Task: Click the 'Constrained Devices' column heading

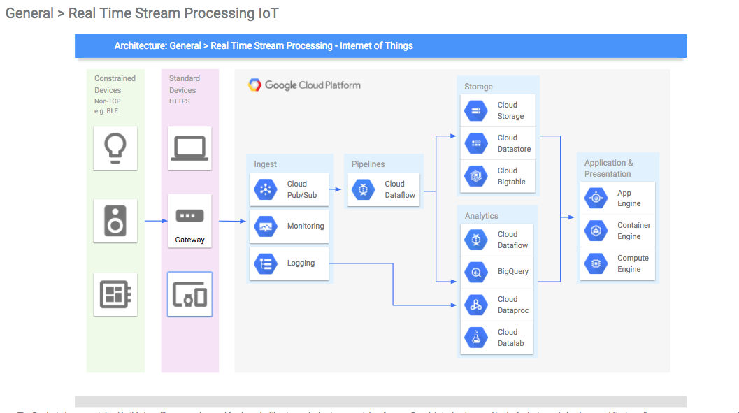Action: [115, 85]
